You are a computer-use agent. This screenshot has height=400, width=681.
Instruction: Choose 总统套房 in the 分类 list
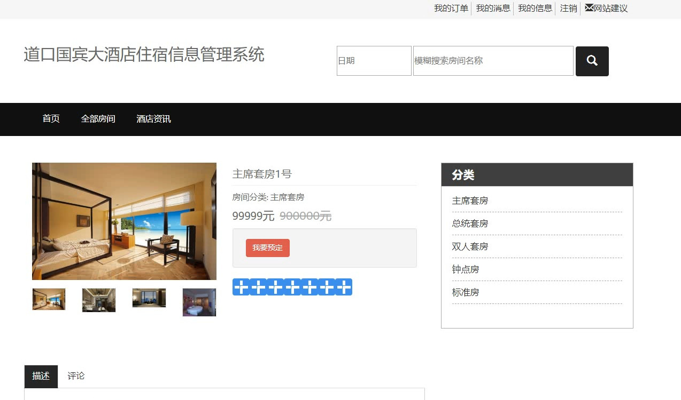click(x=470, y=223)
